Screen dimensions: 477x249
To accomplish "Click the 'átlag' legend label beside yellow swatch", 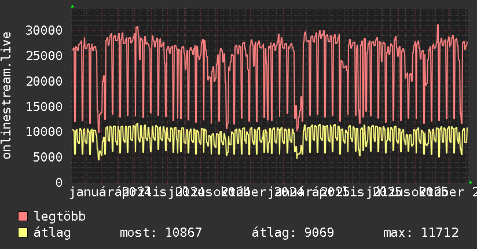I will (52, 233).
